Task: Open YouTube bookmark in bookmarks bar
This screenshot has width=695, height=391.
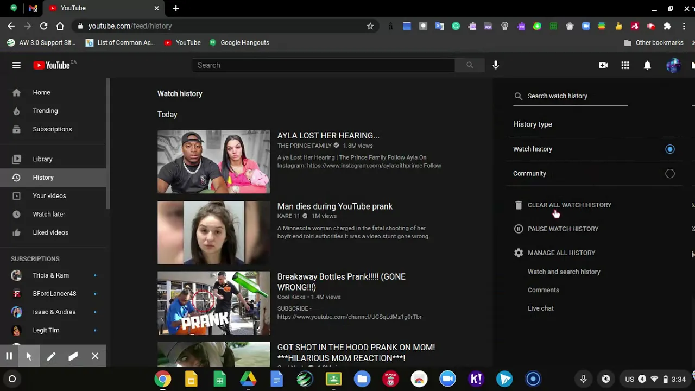Action: click(182, 42)
